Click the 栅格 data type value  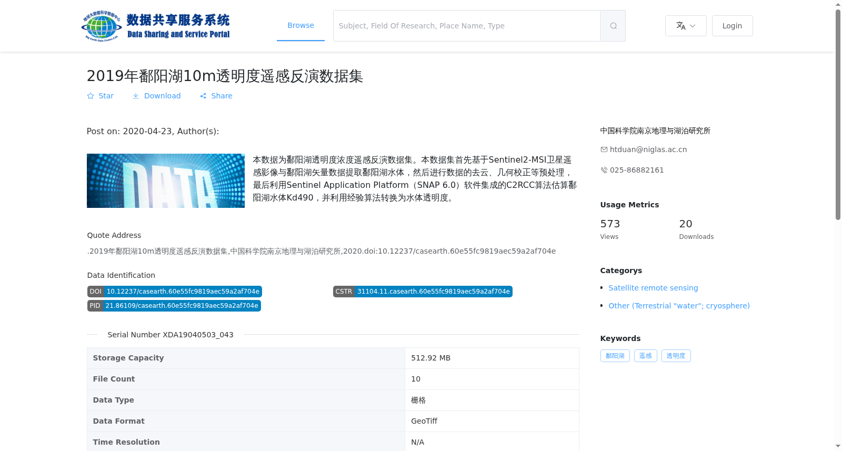coord(418,400)
